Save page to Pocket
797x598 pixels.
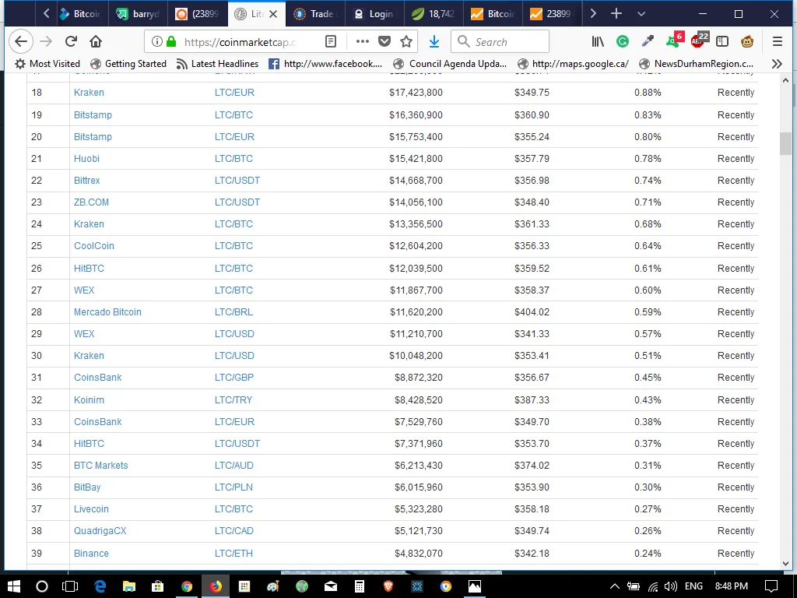(x=384, y=41)
